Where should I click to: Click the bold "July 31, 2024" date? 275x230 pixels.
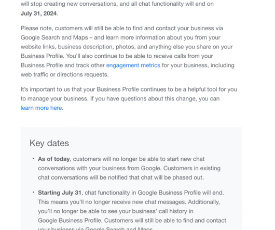tap(38, 14)
